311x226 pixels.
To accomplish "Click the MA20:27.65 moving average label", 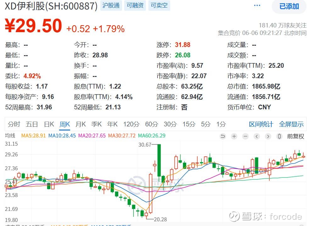I will click(x=92, y=136).
